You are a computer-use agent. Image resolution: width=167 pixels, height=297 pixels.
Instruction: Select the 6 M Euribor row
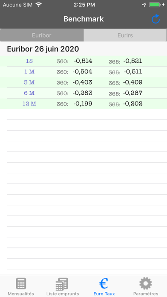[83, 93]
